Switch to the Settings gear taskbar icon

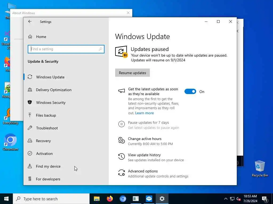(x=162, y=199)
